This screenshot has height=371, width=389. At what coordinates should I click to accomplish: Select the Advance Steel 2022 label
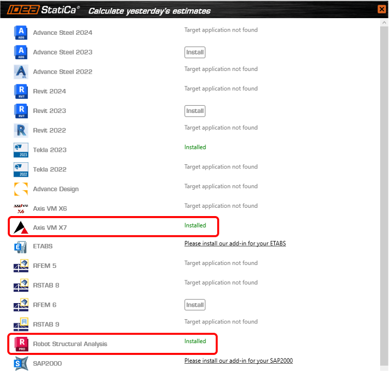pyautogui.click(x=63, y=72)
